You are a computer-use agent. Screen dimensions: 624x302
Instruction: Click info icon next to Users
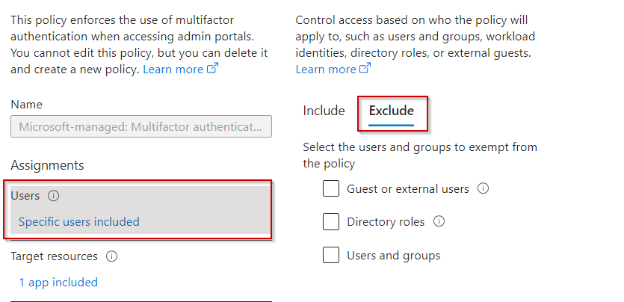[x=53, y=196]
